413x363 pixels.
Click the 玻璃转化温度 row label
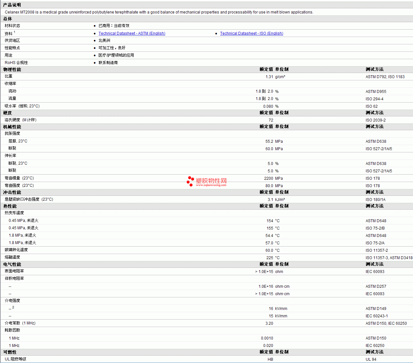(16, 250)
